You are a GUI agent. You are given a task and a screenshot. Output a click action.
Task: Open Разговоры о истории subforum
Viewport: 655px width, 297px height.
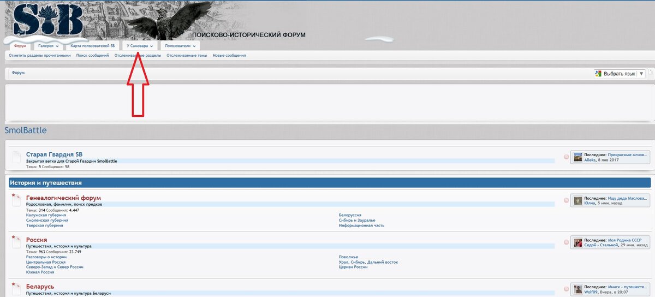pyautogui.click(x=46, y=257)
